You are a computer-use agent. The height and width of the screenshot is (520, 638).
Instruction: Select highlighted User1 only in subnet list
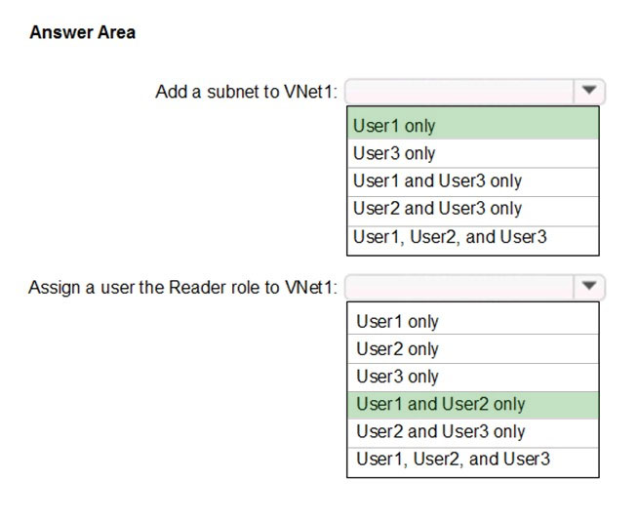click(473, 125)
